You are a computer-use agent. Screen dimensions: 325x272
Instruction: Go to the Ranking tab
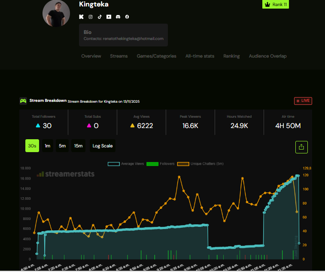231,56
